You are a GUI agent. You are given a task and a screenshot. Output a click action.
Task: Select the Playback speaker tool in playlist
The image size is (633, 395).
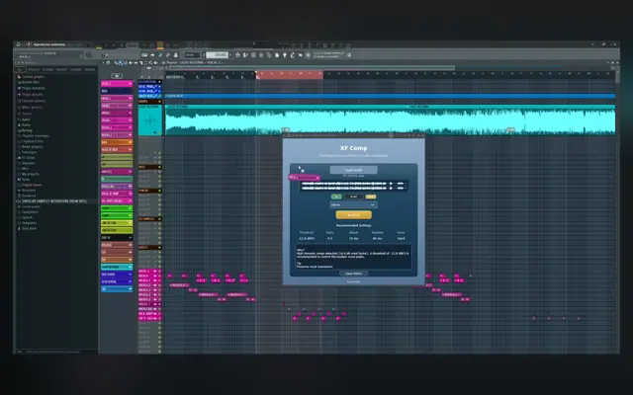pyautogui.click(x=156, y=63)
